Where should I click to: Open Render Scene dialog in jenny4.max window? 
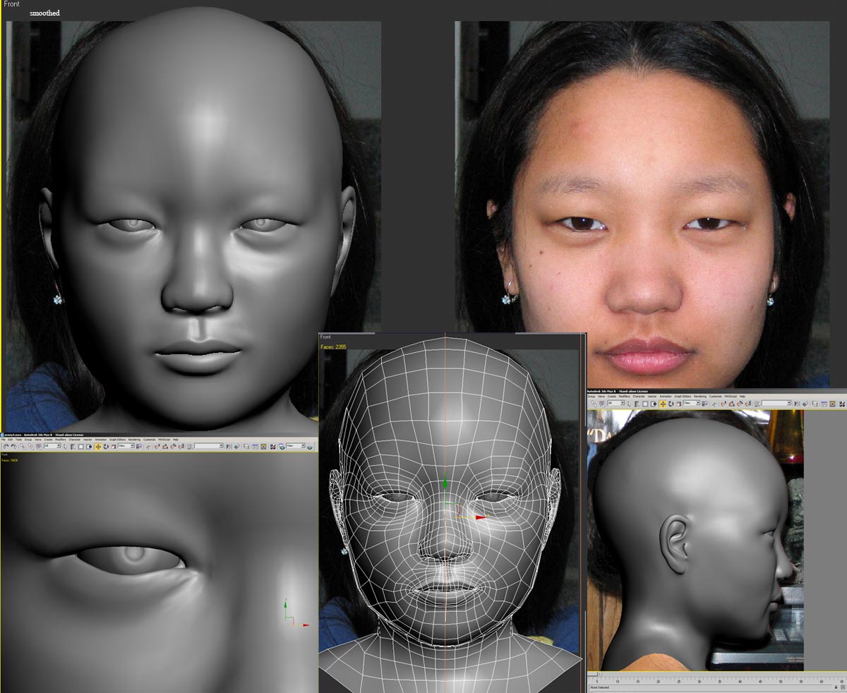click(x=282, y=447)
